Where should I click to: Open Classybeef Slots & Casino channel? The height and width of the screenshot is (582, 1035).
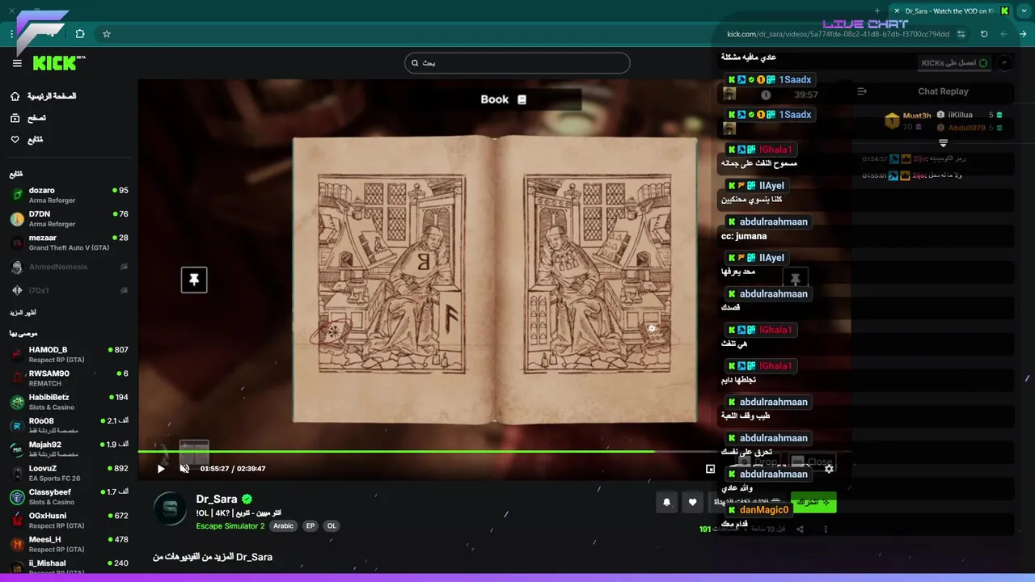pos(69,496)
